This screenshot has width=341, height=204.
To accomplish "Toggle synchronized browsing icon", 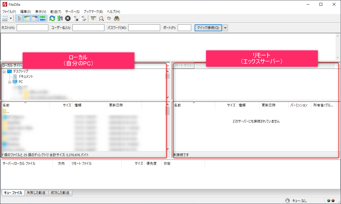I will 109,18.
